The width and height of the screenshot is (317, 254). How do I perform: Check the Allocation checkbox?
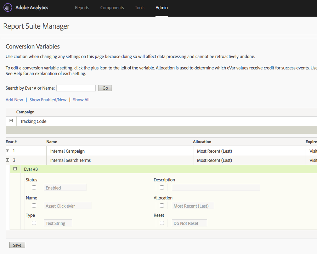coord(162,205)
